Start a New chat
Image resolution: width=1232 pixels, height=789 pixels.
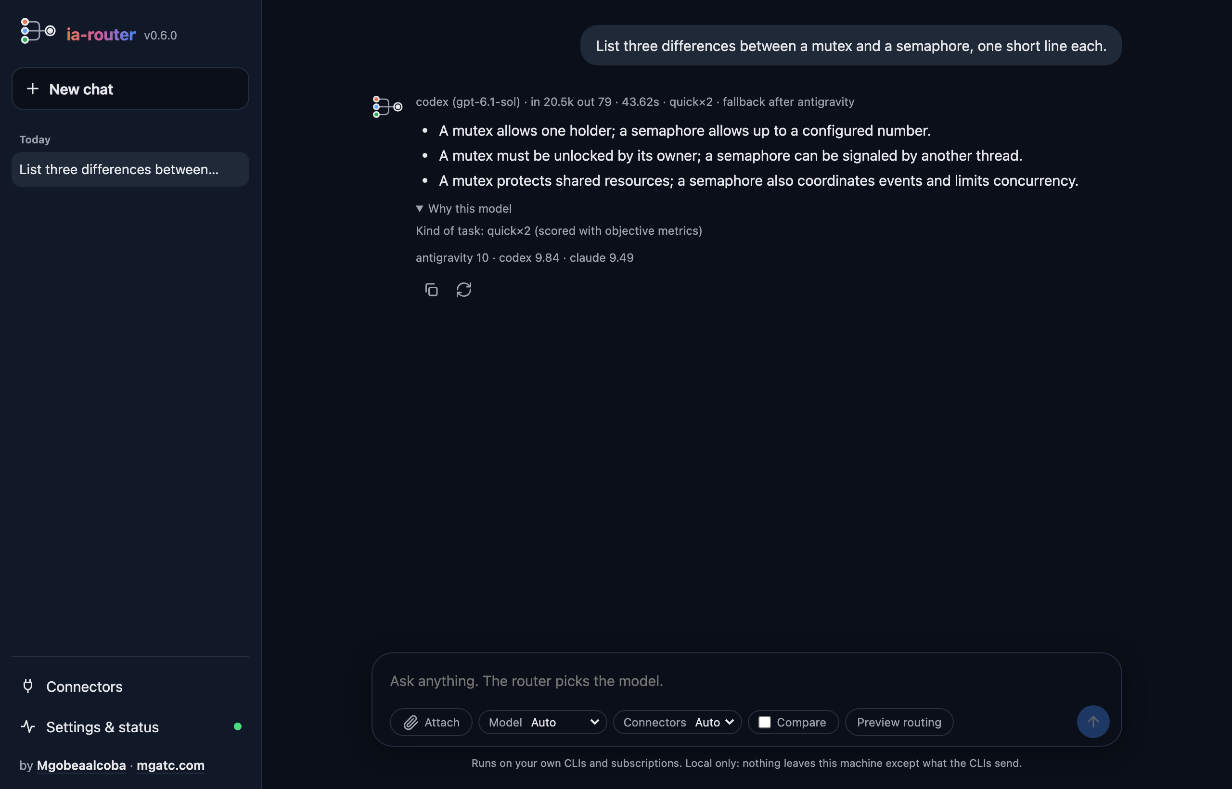pos(130,89)
